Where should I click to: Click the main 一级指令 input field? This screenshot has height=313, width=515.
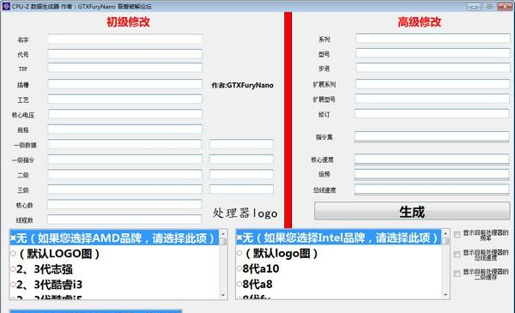tap(124, 160)
